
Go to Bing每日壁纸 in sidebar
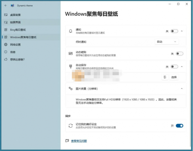tap(18, 30)
